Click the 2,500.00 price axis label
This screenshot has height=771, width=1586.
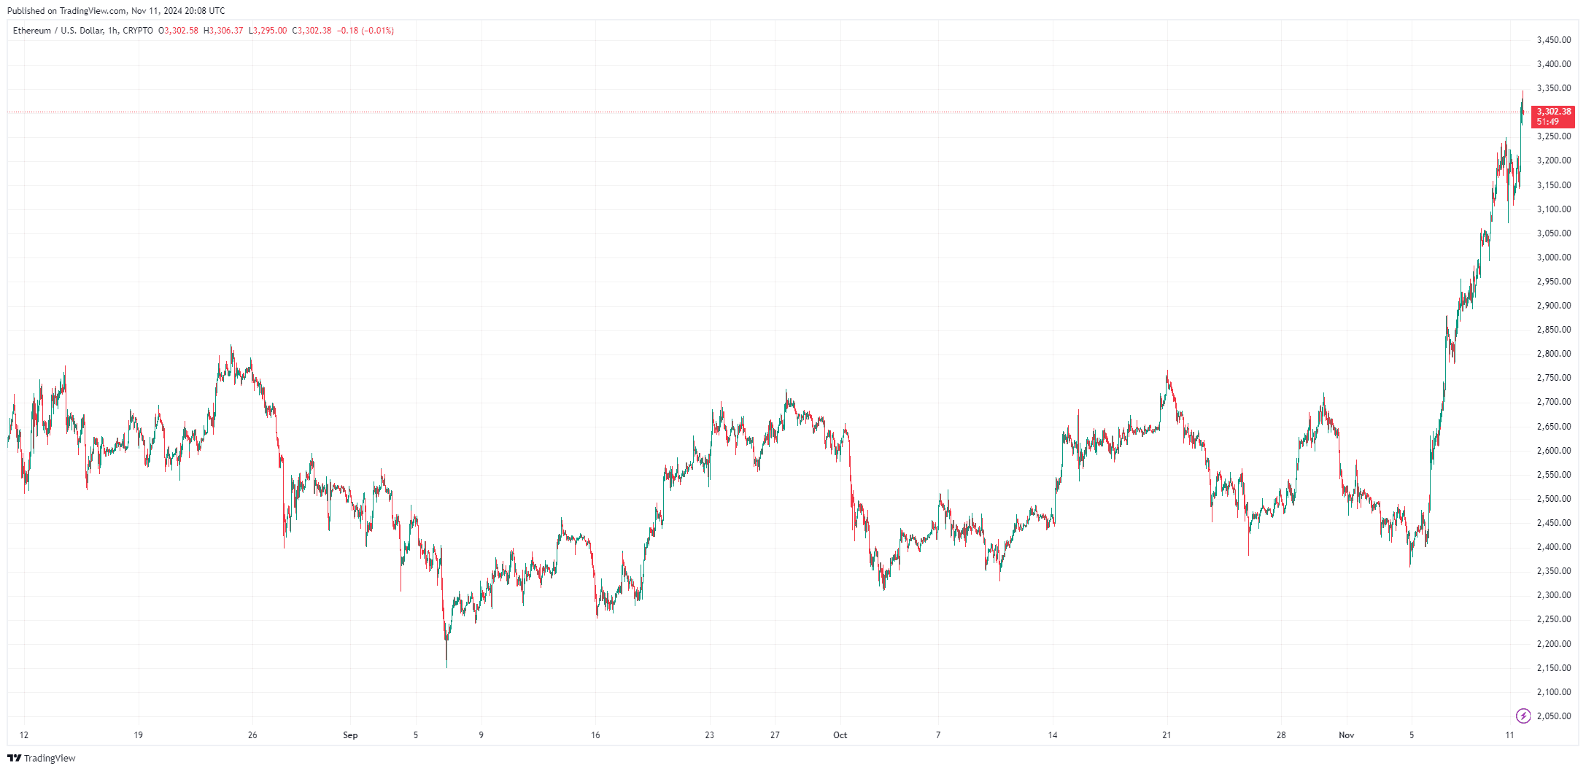[x=1554, y=499]
